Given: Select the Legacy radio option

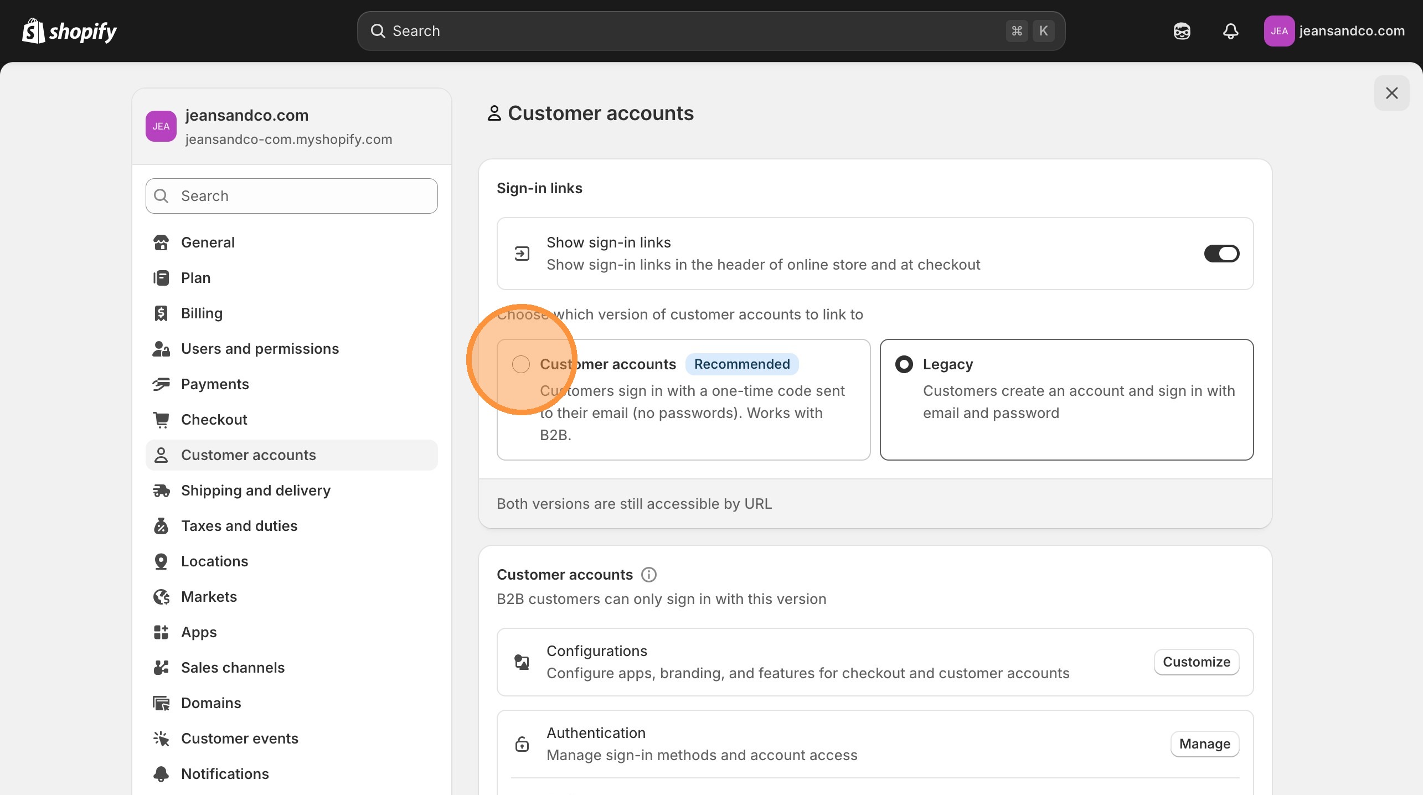Looking at the screenshot, I should [x=904, y=364].
